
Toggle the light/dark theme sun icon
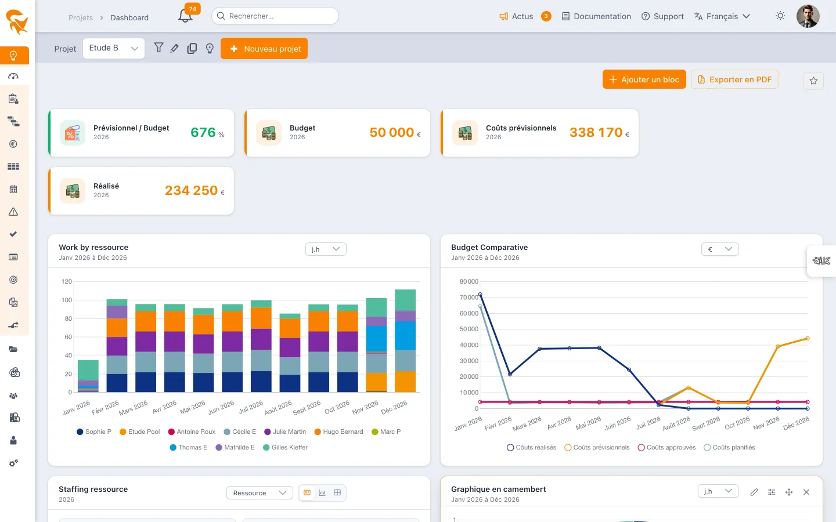coord(780,16)
